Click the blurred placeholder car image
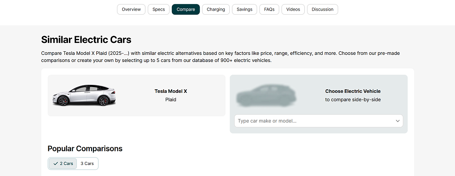Viewport: 455px width, 176px height. 267,96
